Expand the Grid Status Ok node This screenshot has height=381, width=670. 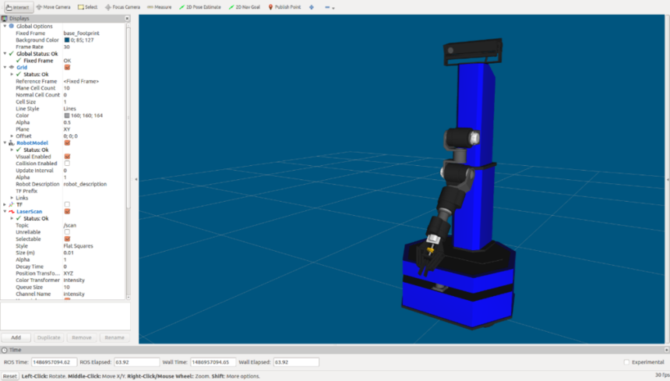point(12,74)
